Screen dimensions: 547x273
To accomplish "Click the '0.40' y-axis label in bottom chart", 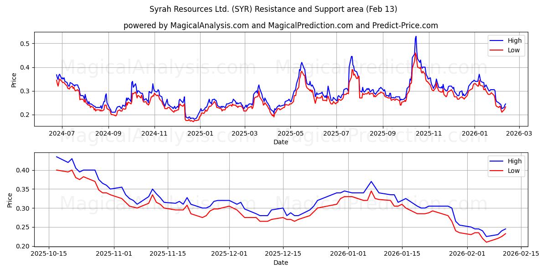I will (x=24, y=170).
